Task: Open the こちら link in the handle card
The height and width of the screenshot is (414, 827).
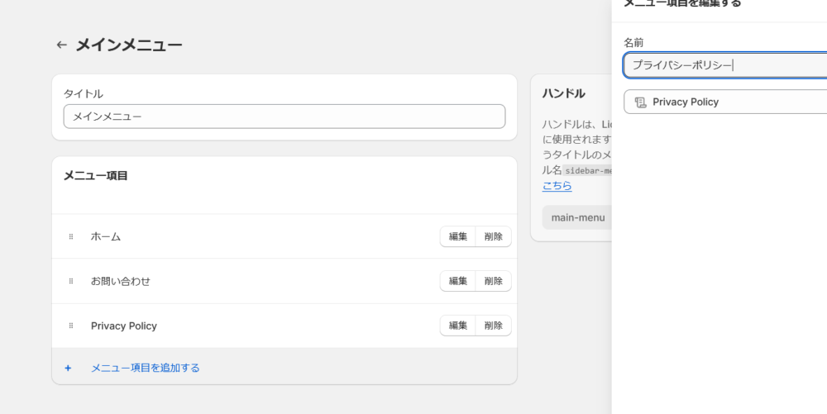Action: coord(557,187)
